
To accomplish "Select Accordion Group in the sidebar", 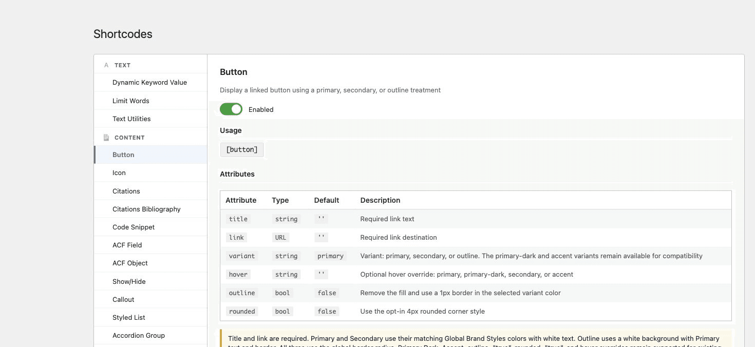I will click(x=150, y=335).
